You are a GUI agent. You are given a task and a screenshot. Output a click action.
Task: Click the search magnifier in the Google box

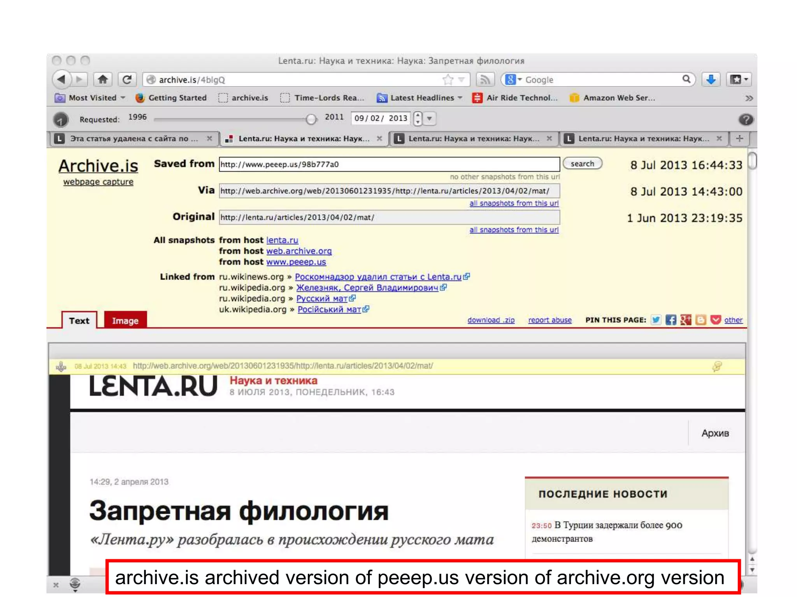pyautogui.click(x=686, y=79)
